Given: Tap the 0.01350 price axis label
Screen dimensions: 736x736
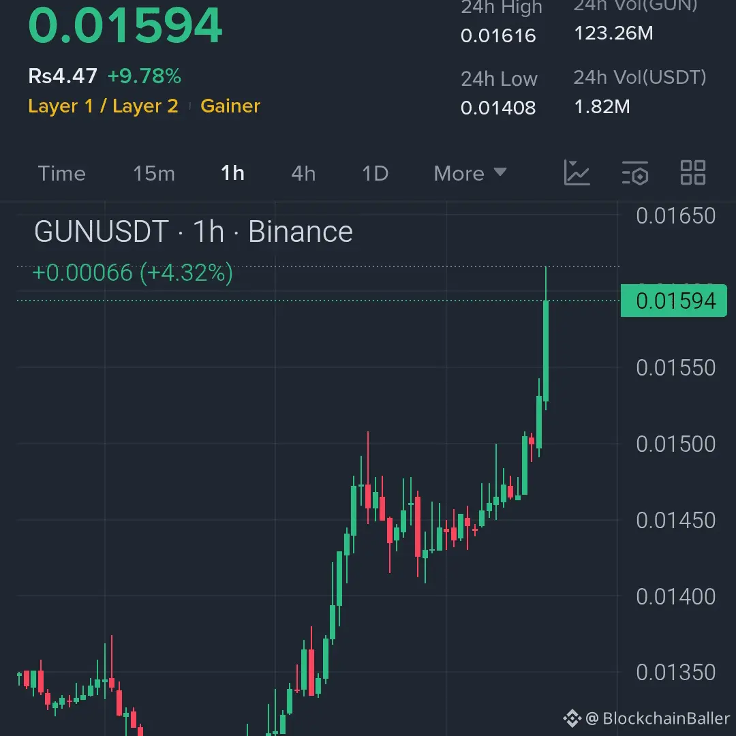Looking at the screenshot, I should click(x=676, y=673).
